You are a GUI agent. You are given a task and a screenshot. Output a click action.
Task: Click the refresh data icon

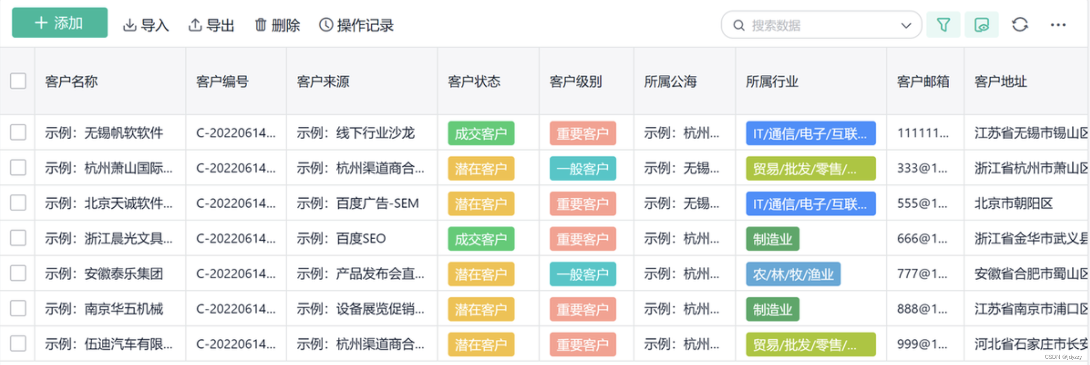(1020, 25)
